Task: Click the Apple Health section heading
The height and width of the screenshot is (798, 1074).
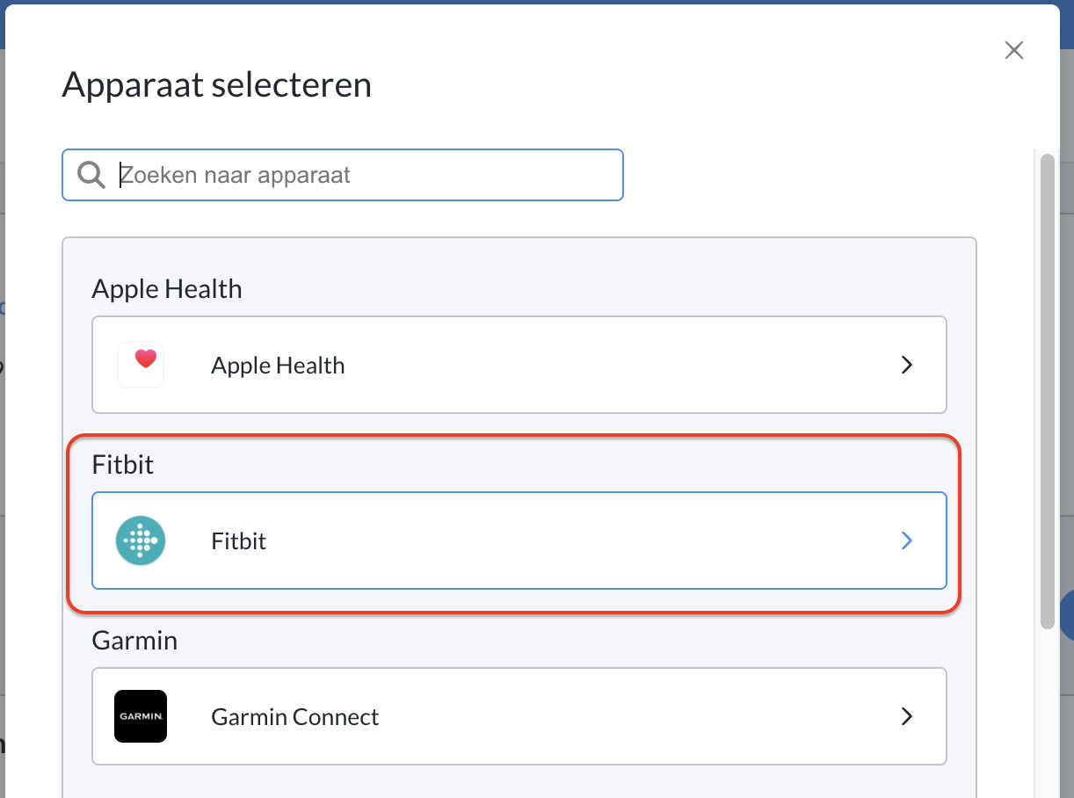Action: tap(167, 289)
